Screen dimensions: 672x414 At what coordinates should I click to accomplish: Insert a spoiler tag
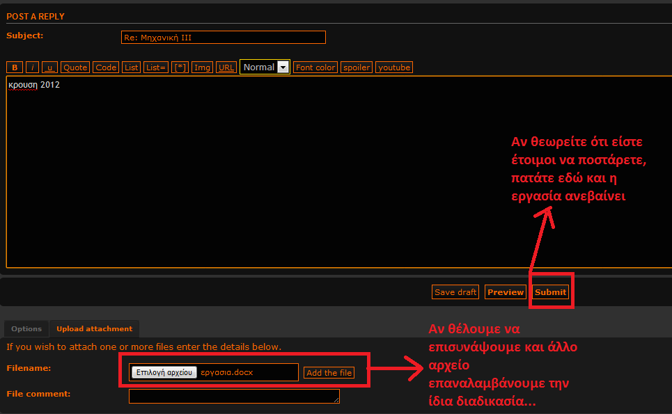(357, 67)
